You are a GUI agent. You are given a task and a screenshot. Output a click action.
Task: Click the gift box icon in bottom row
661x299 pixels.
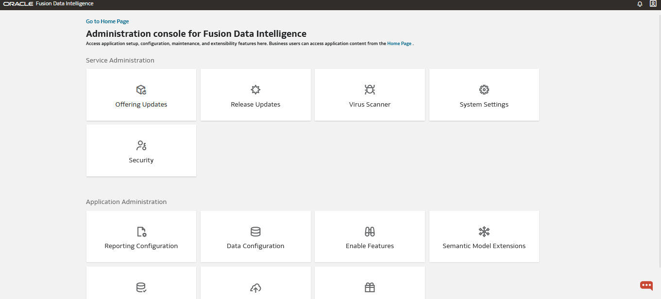[370, 288]
